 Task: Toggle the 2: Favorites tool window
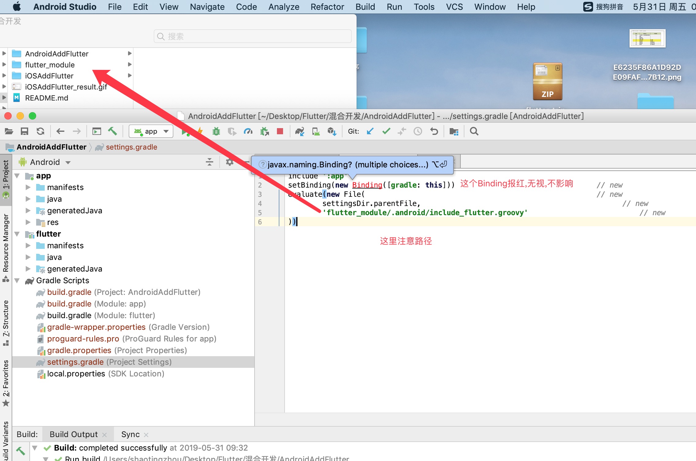click(6, 383)
